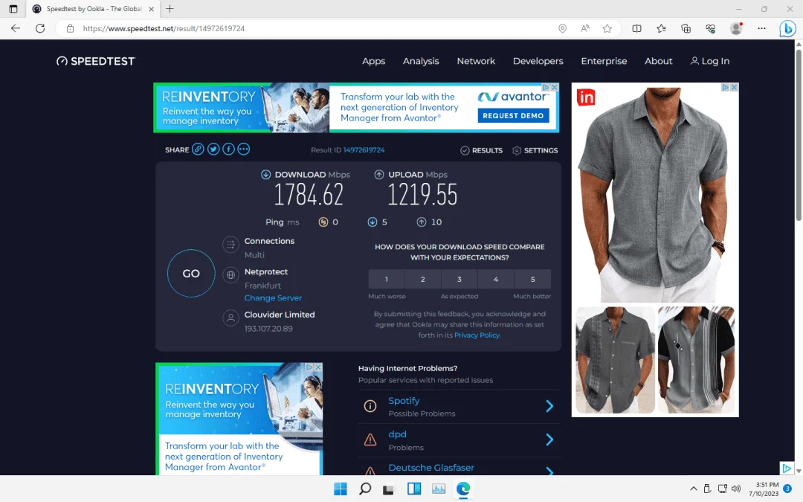Start a new test with GO
Screen dimensions: 803x502
click(191, 273)
